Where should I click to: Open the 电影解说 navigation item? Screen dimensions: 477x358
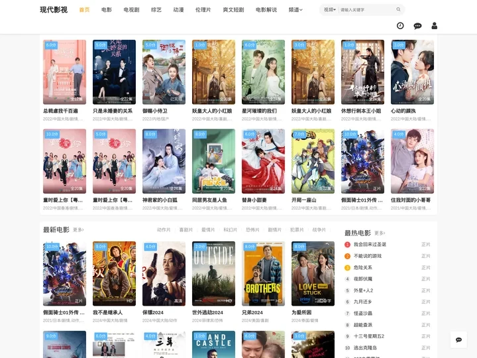click(x=266, y=10)
